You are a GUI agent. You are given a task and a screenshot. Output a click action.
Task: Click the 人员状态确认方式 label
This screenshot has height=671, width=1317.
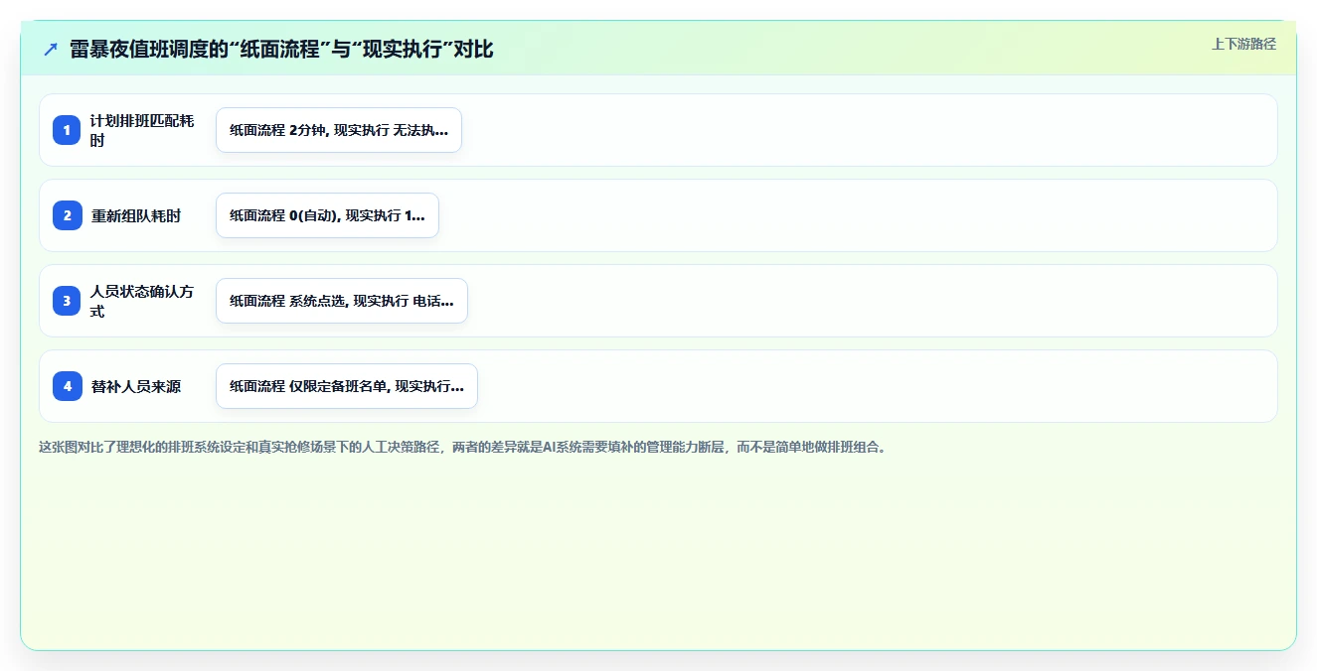point(142,301)
